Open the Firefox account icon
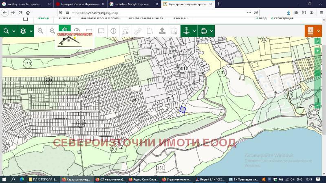 [312, 13]
